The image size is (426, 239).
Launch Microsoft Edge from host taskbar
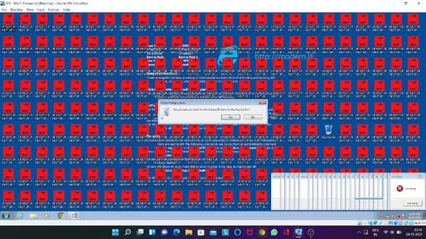coord(176,232)
